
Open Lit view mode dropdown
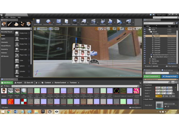pos(51,29)
